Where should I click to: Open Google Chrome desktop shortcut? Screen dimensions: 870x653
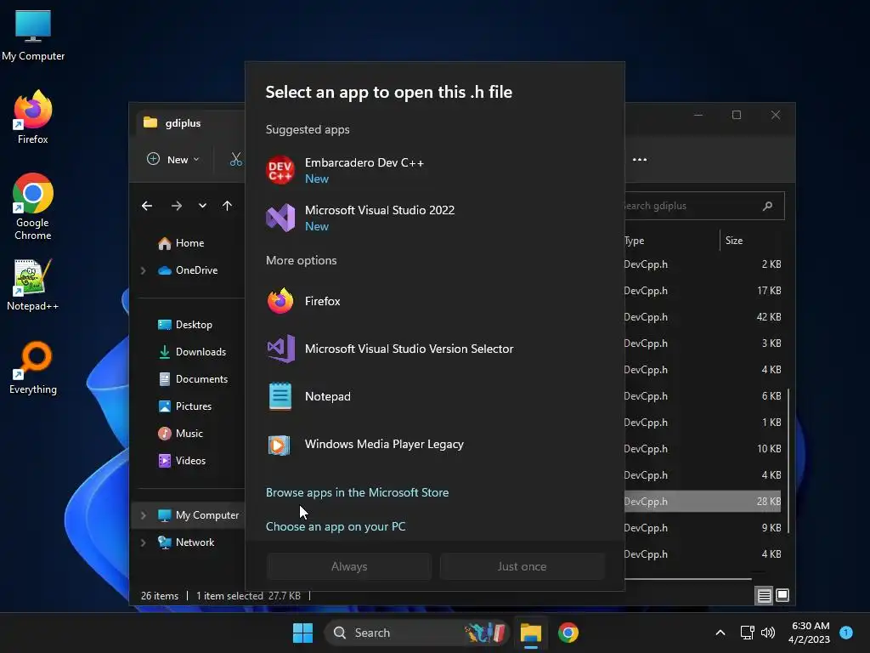point(33,207)
